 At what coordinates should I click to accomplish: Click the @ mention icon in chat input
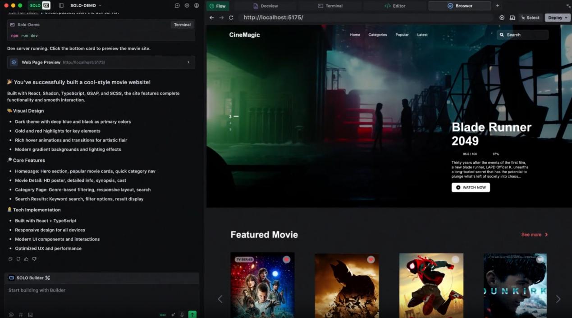[x=11, y=315]
